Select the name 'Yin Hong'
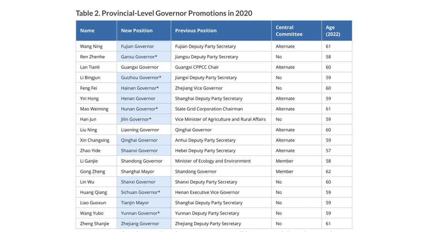Image resolution: width=439 pixels, height=232 pixels. (x=90, y=98)
